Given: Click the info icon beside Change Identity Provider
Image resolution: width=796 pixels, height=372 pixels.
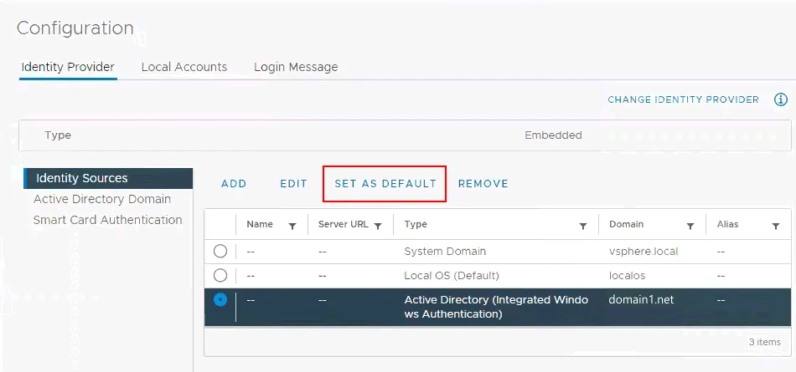Looking at the screenshot, I should pos(781,99).
